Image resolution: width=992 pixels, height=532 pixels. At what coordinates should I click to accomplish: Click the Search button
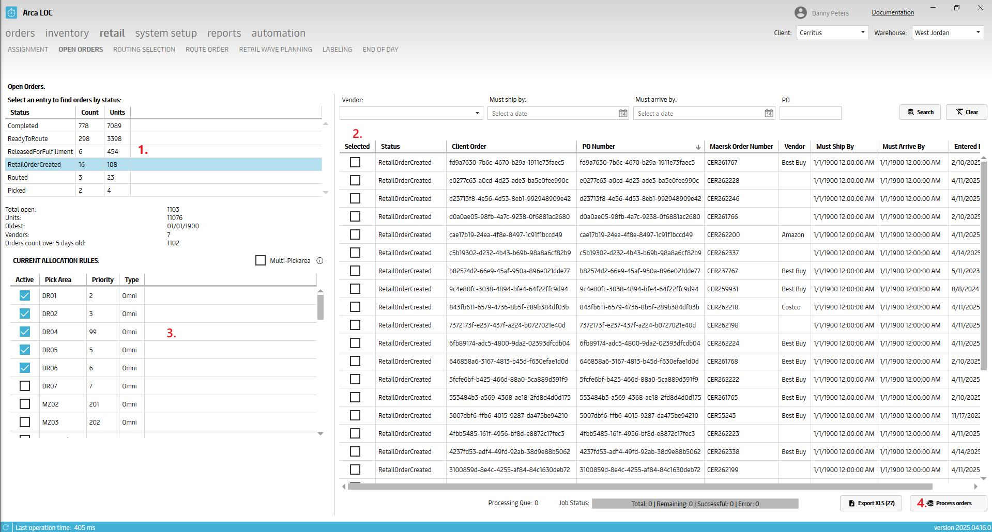920,112
